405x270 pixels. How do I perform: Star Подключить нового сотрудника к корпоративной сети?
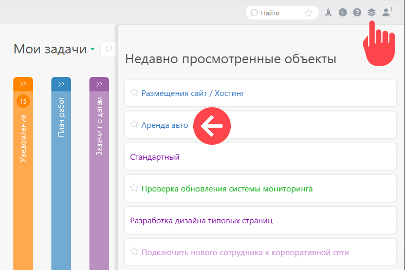point(134,251)
